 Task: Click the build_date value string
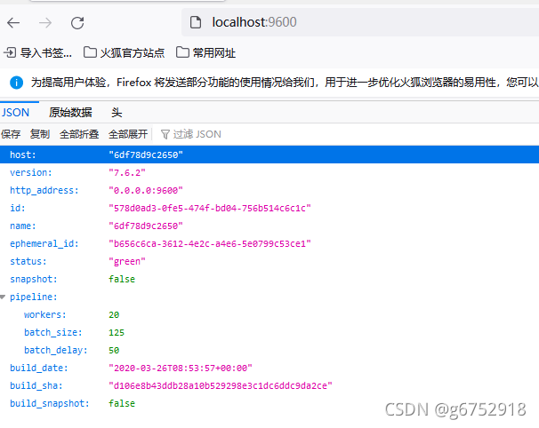181,368
